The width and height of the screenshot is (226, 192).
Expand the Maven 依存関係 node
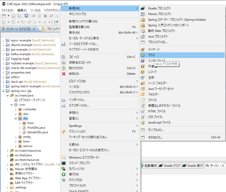[7, 169]
